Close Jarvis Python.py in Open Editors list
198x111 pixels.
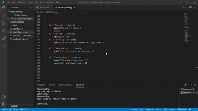click(x=12, y=18)
